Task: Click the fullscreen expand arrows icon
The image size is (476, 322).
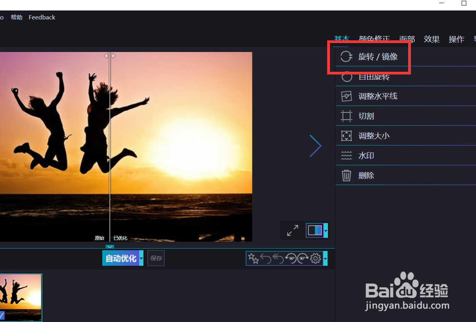Action: pyautogui.click(x=293, y=230)
